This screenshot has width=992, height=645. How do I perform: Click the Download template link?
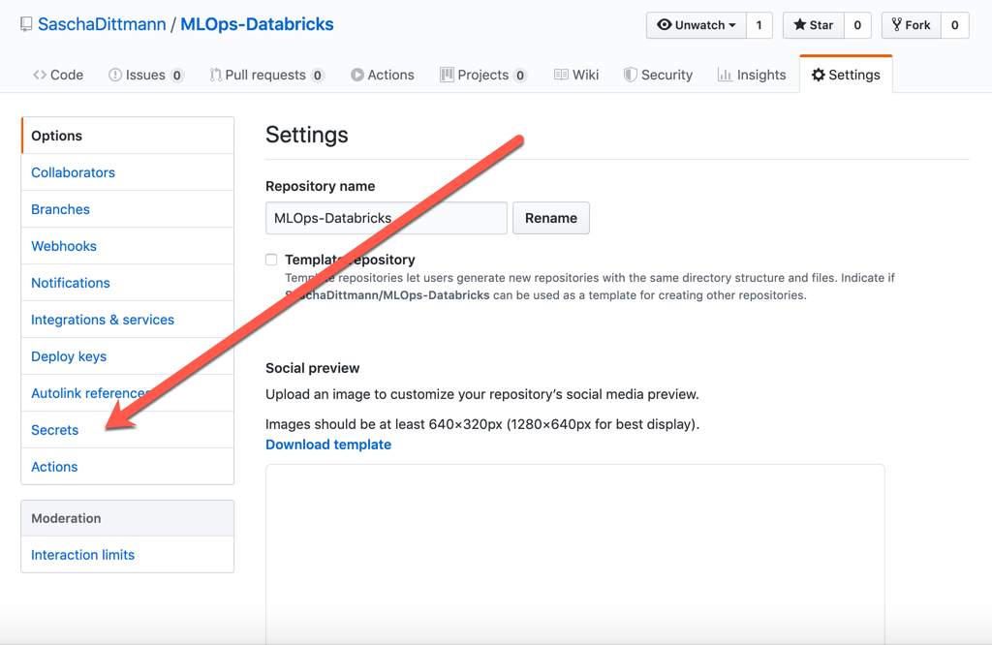pos(328,445)
